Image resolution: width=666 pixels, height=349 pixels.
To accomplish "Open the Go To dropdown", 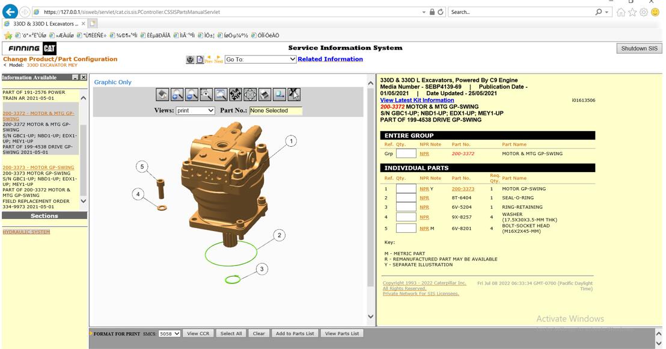I will (x=260, y=59).
